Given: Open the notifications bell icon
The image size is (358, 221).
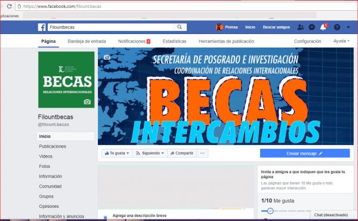Looking at the screenshot, I should [x=323, y=27].
